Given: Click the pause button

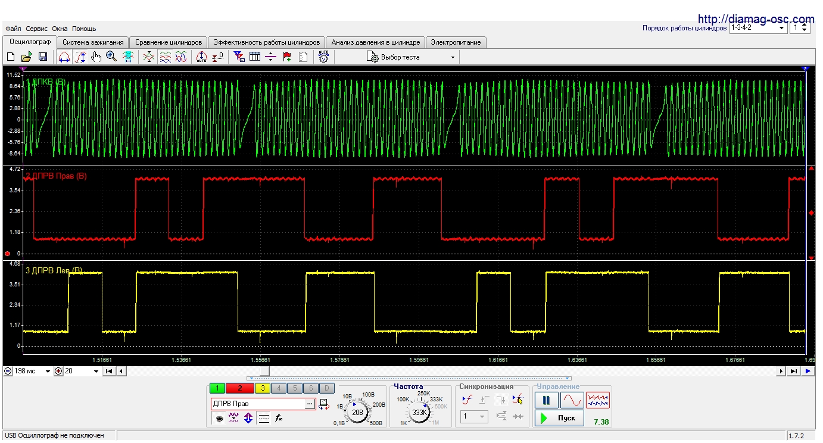Looking at the screenshot, I should click(x=546, y=400).
